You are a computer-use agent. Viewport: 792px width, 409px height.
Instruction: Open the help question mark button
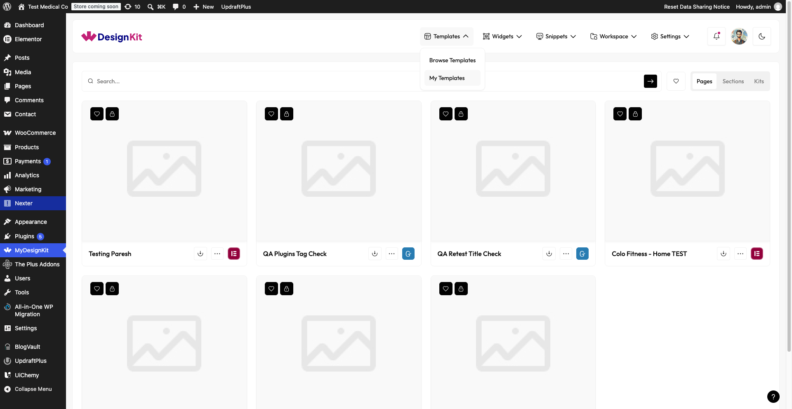773,397
